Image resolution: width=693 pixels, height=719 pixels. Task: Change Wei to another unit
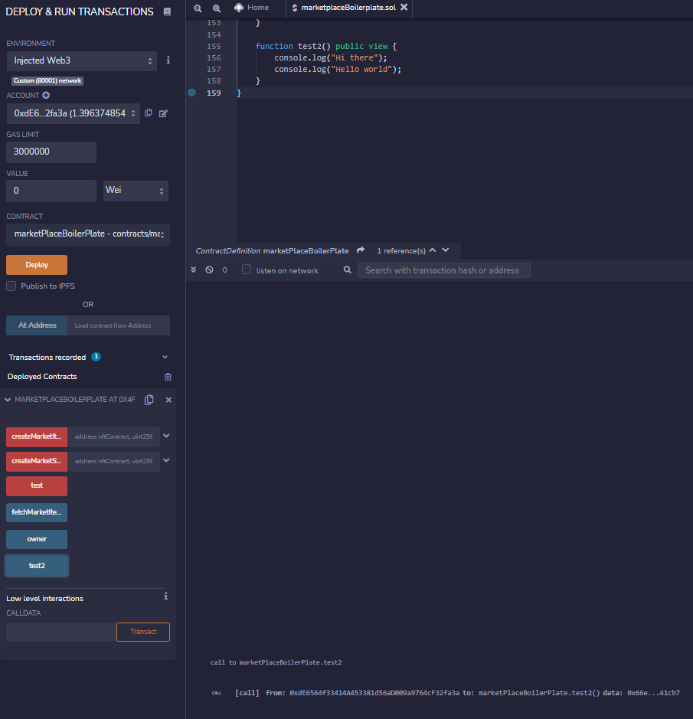(136, 191)
